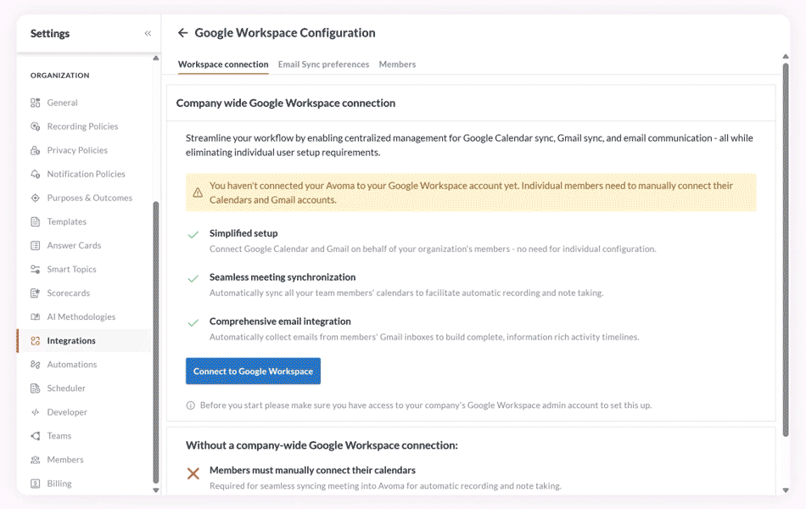Click the ORGANIZATION section label
The height and width of the screenshot is (509, 806).
59,76
